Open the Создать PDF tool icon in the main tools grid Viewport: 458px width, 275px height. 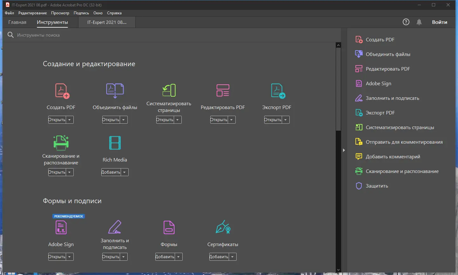point(62,91)
